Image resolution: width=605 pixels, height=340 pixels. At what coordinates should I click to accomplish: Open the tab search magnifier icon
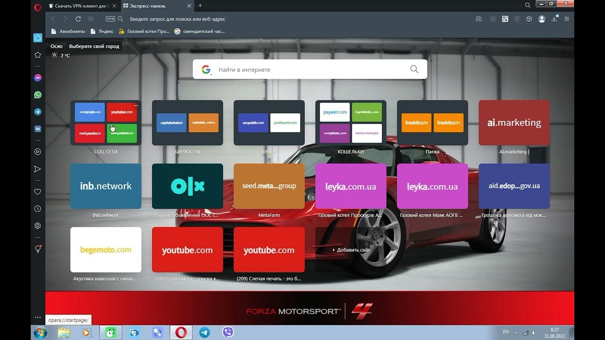coord(528,5)
